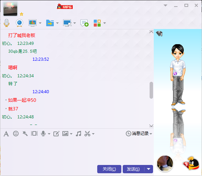Click the contact's avatar in the header
Image resolution: width=202 pixels, height=176 pixels.
click(10, 9)
